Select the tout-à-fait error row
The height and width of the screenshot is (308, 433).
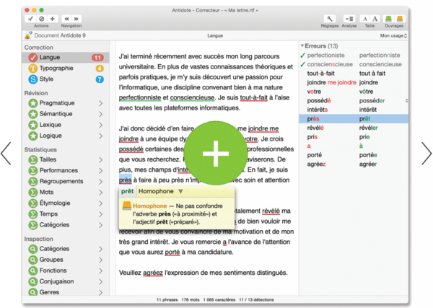354,74
